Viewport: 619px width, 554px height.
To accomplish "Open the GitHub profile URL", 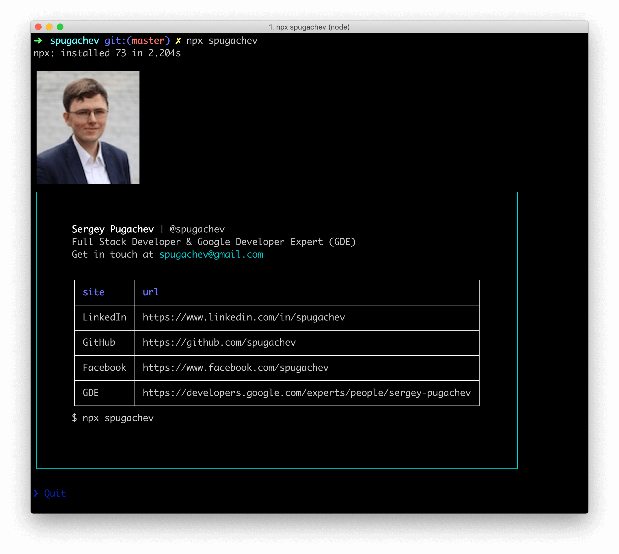I will [219, 343].
